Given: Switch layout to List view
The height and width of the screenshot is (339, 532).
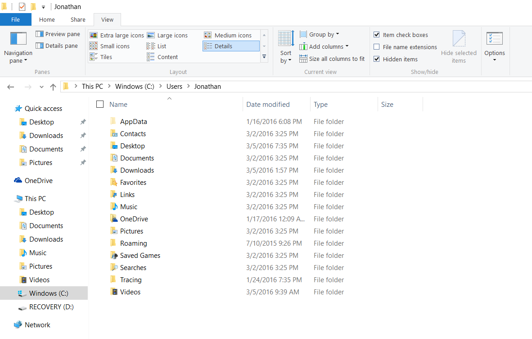Looking at the screenshot, I should click(x=157, y=46).
